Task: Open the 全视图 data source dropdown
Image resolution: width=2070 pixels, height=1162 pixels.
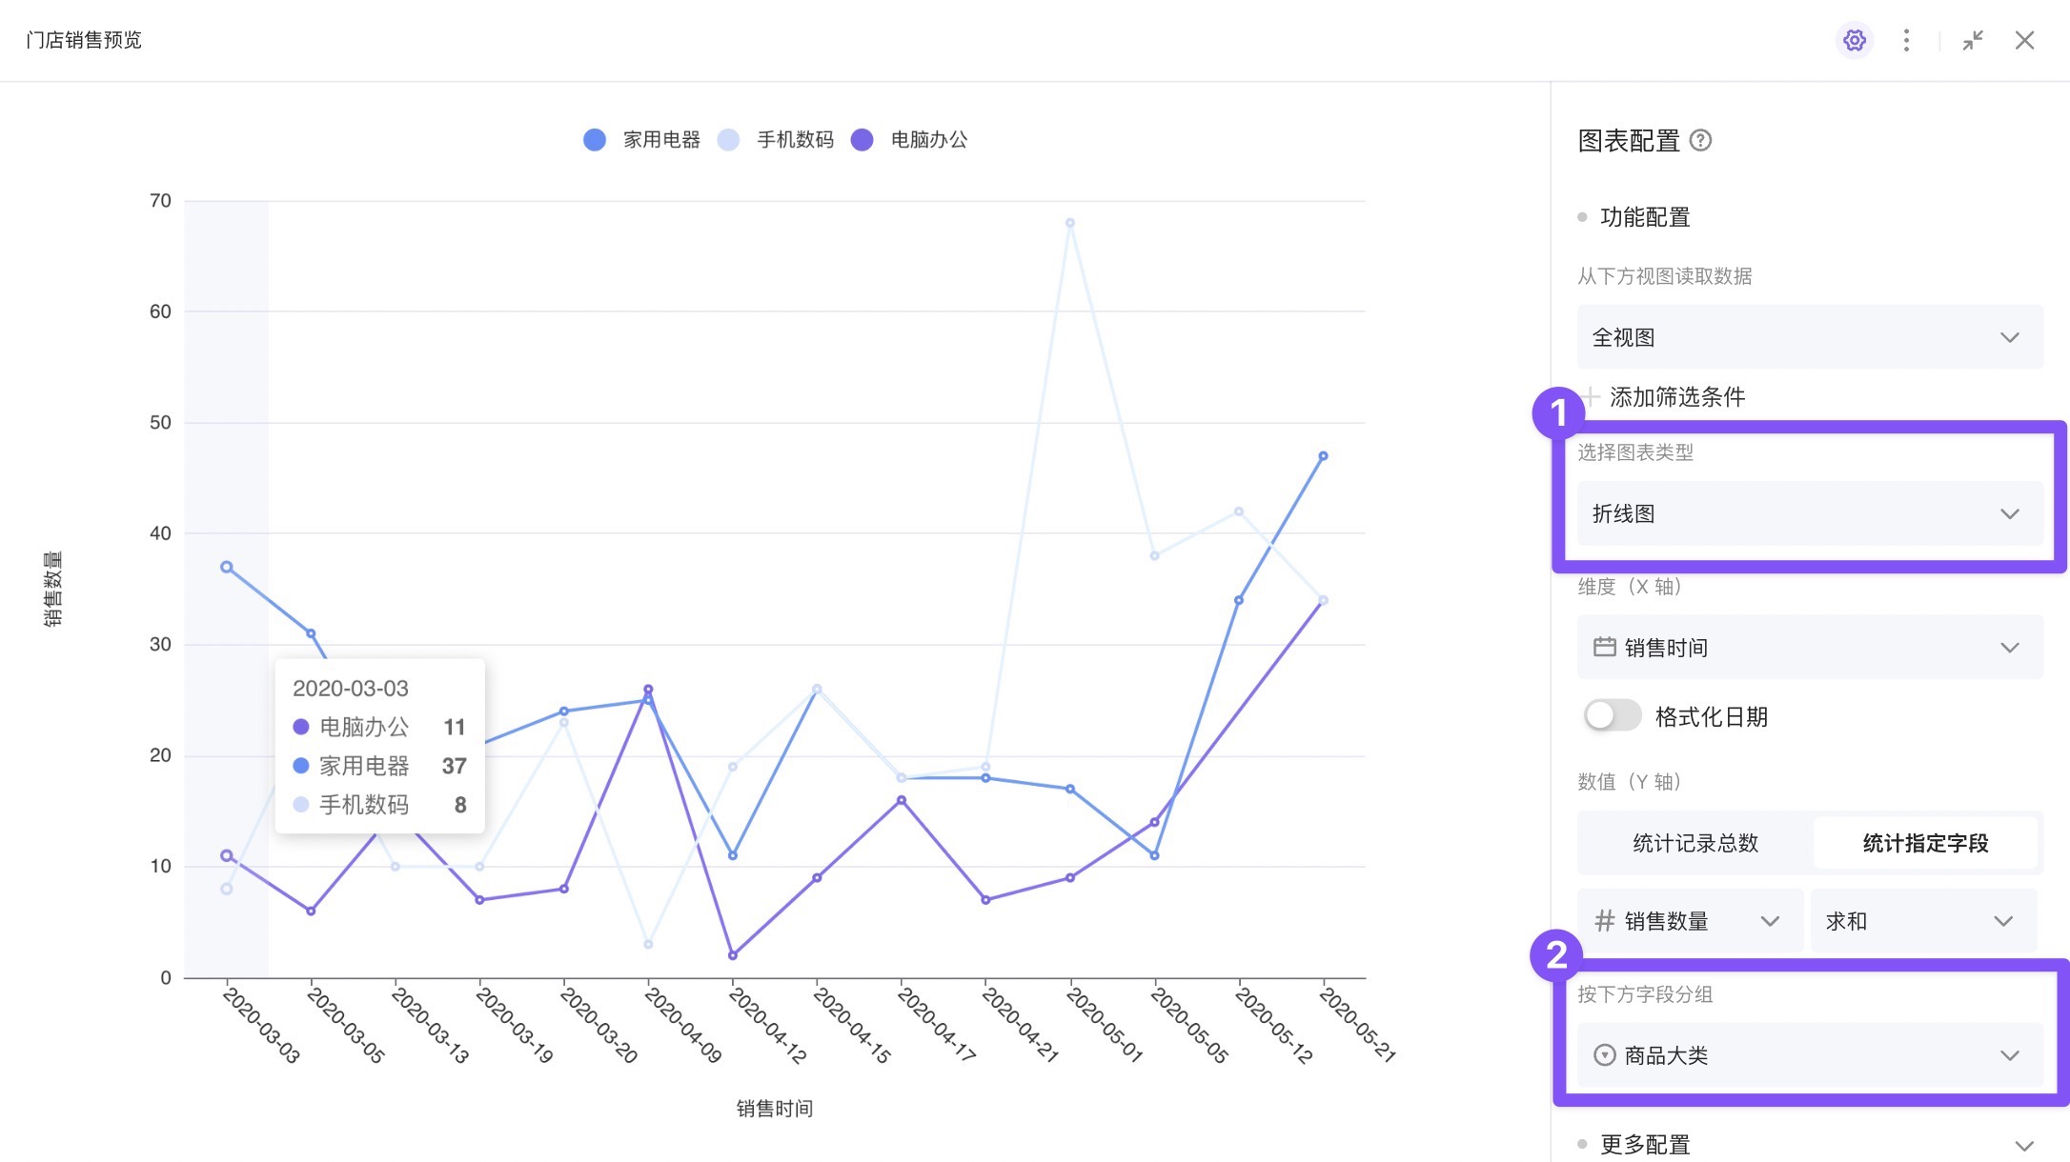Action: tap(1809, 337)
